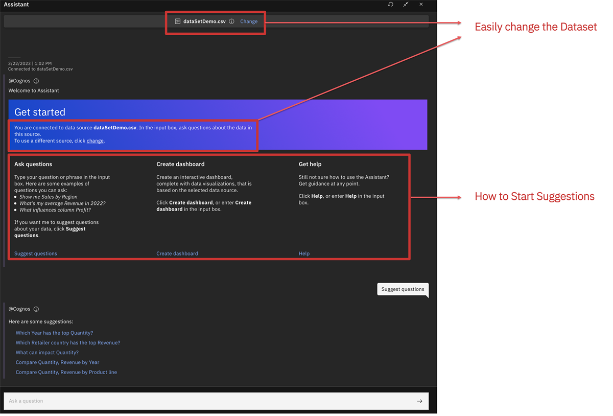Select Suggest questions under Ask questions
613x416 pixels.
coord(35,253)
